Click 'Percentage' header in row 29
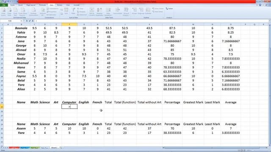The width and height of the screenshot is (271, 152). [172, 124]
